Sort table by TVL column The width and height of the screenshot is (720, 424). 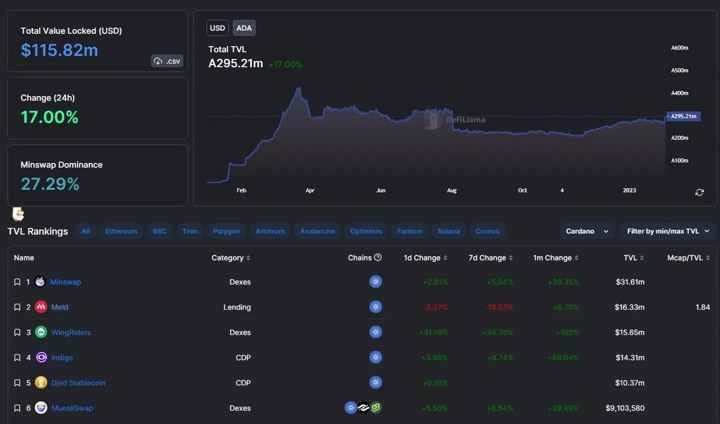(634, 258)
